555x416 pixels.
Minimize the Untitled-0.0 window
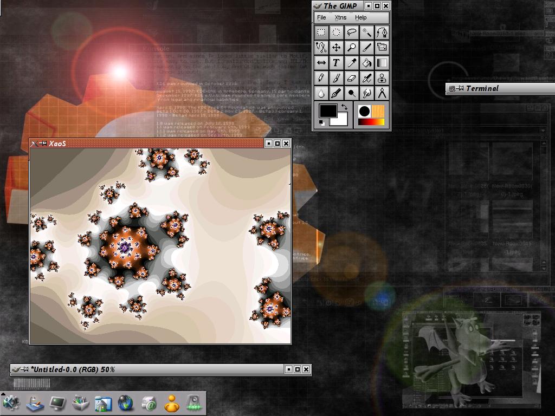click(x=289, y=369)
